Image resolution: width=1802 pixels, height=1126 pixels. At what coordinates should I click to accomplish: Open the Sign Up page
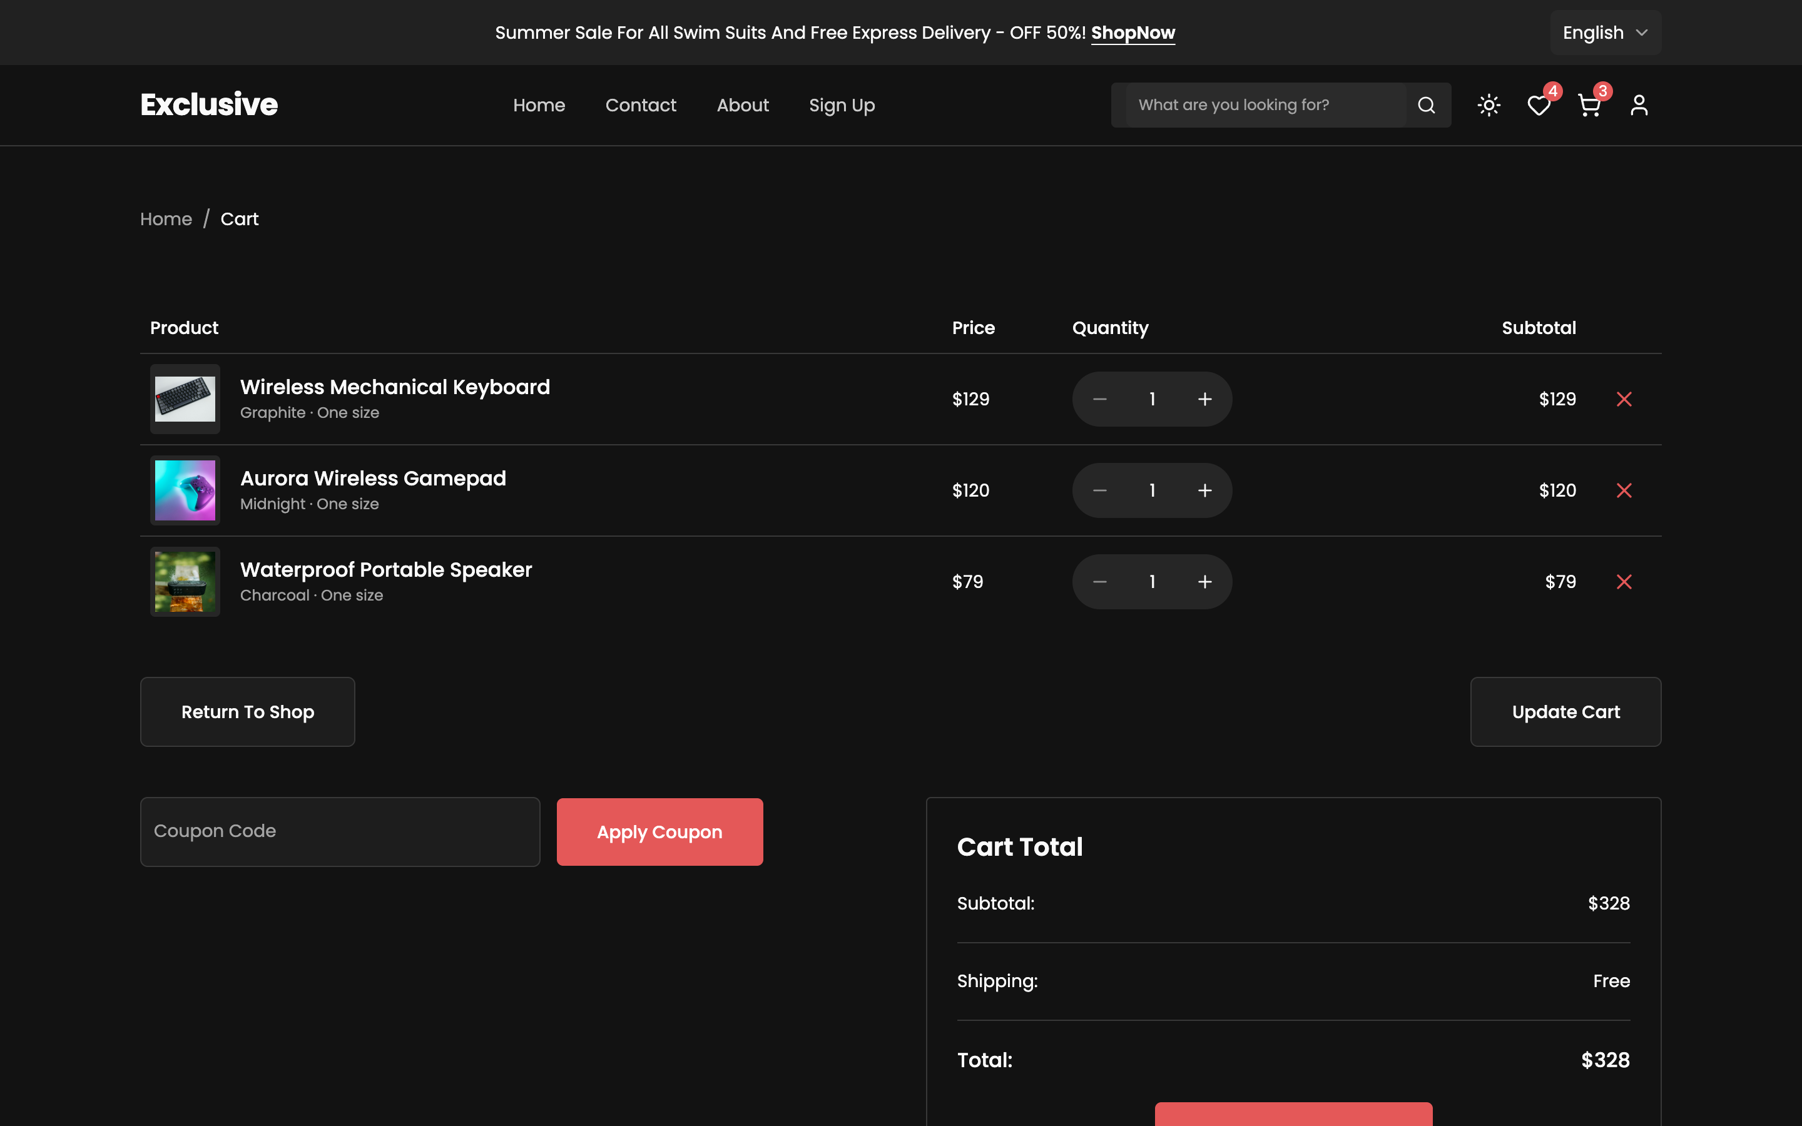pos(842,106)
